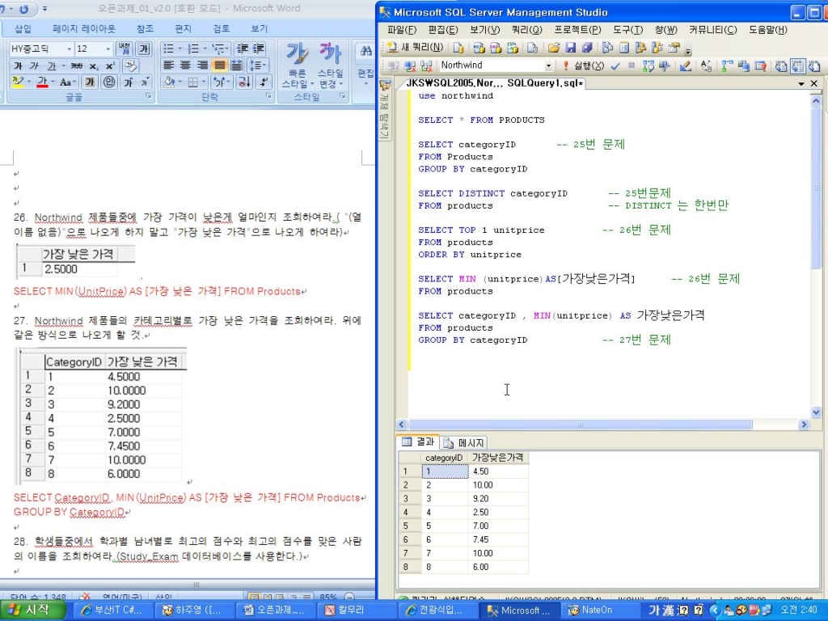Click the phonetic guide icon in Word

tap(125, 49)
